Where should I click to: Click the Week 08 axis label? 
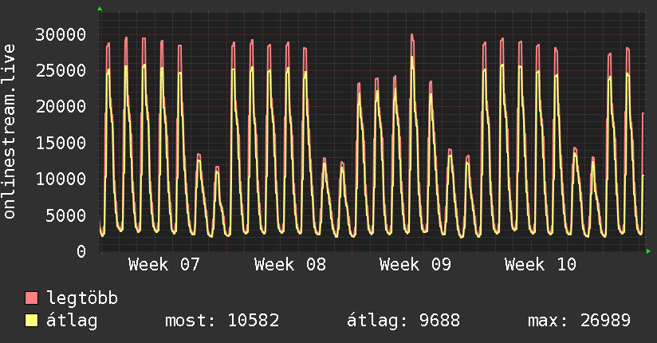(290, 265)
